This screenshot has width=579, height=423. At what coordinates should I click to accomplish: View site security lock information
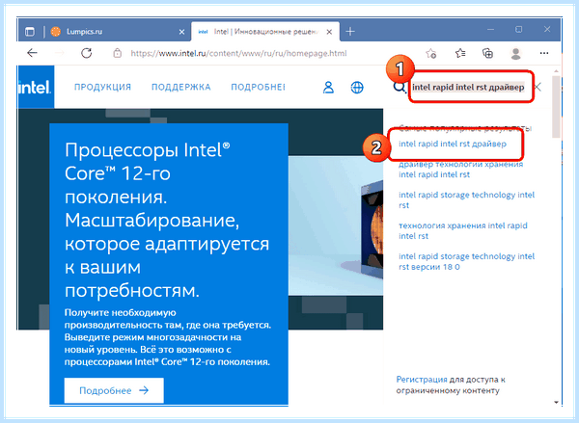[x=117, y=53]
